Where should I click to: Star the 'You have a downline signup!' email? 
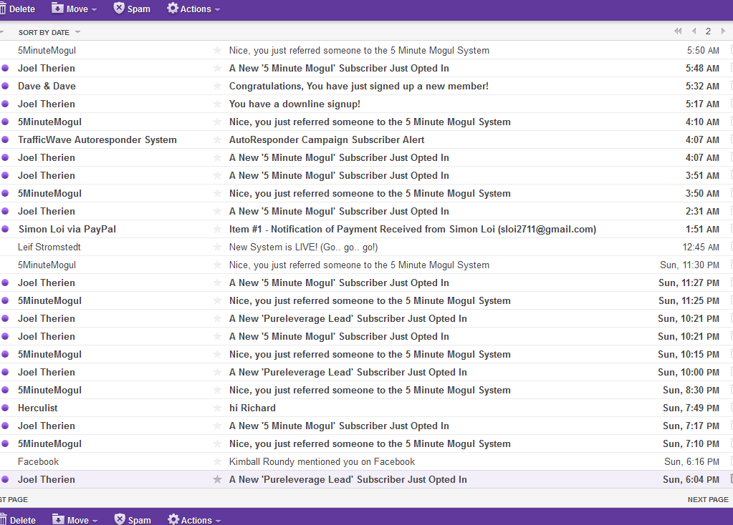[x=217, y=104]
